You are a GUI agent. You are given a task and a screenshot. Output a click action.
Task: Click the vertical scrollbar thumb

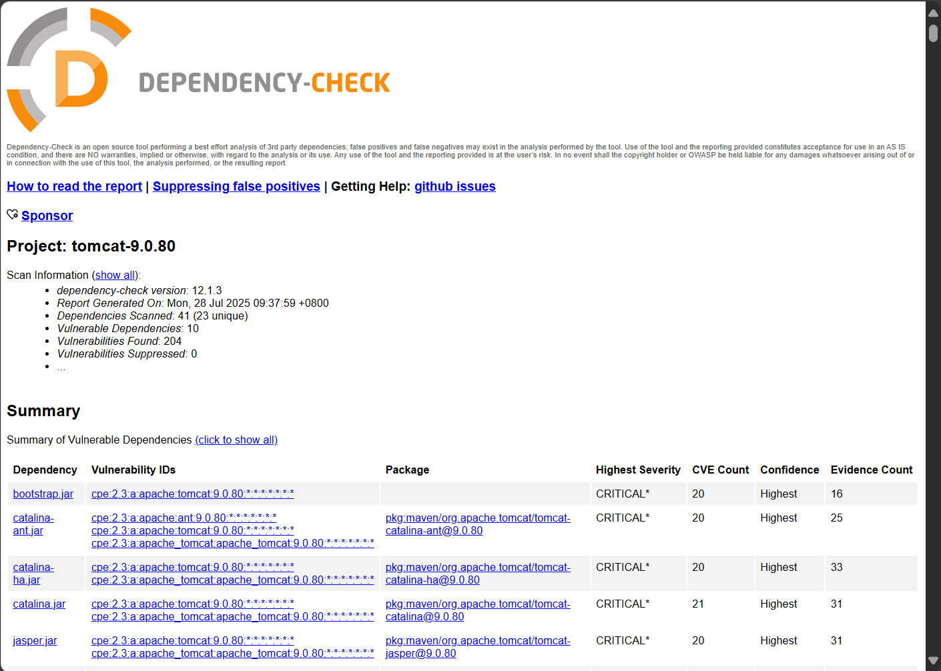click(933, 33)
